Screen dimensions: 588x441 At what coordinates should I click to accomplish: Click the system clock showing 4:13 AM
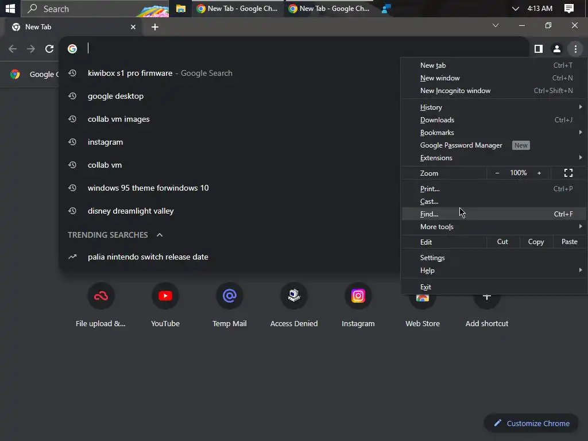(x=540, y=9)
